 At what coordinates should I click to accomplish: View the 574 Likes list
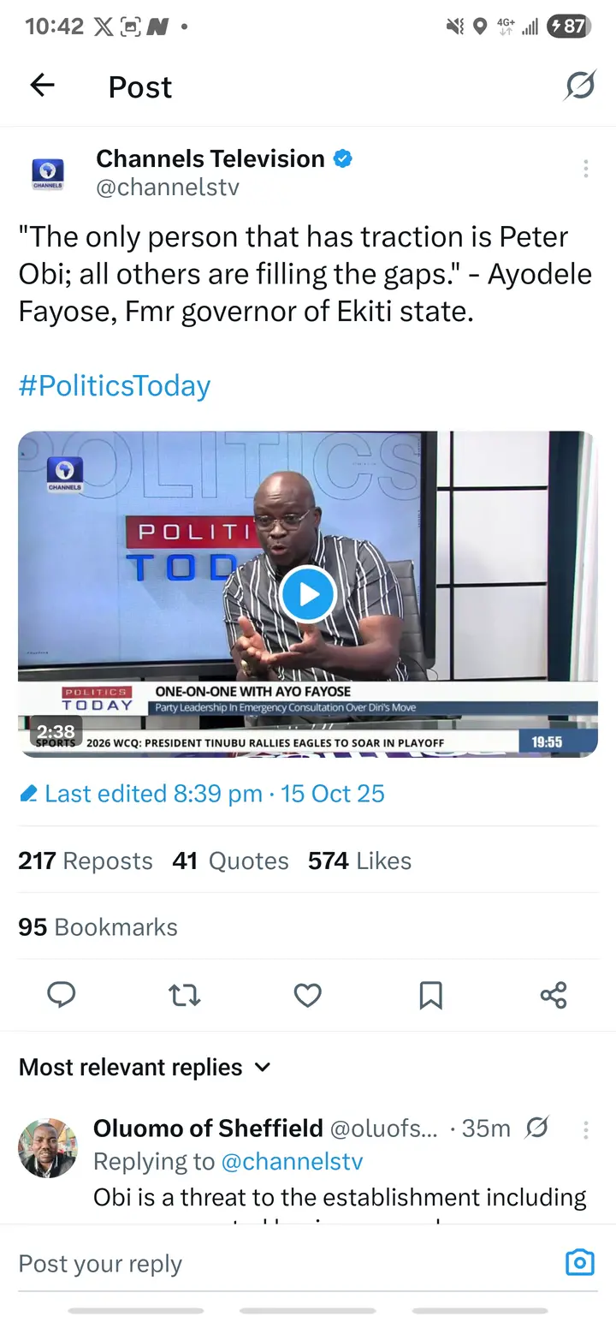click(x=359, y=860)
